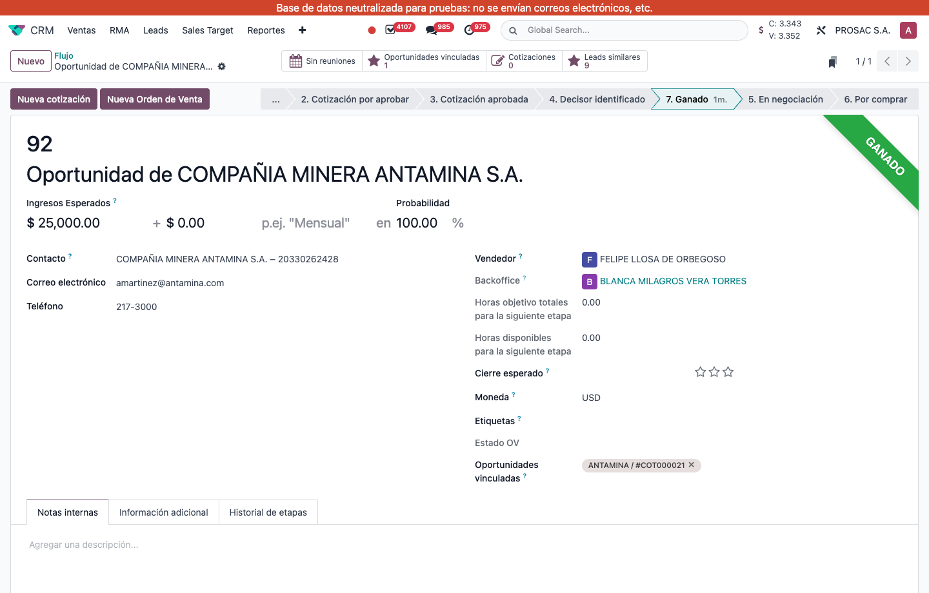Open the user avatar menu
Viewport: 929px width, 593px height.
point(908,30)
